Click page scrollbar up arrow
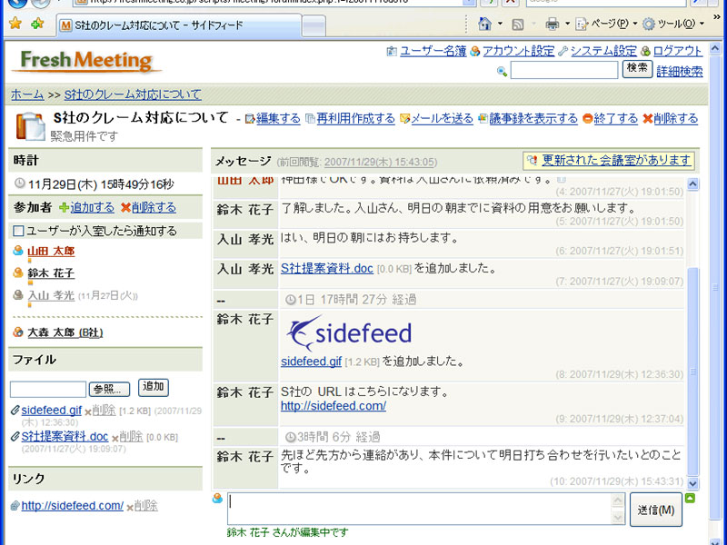 [715, 49]
